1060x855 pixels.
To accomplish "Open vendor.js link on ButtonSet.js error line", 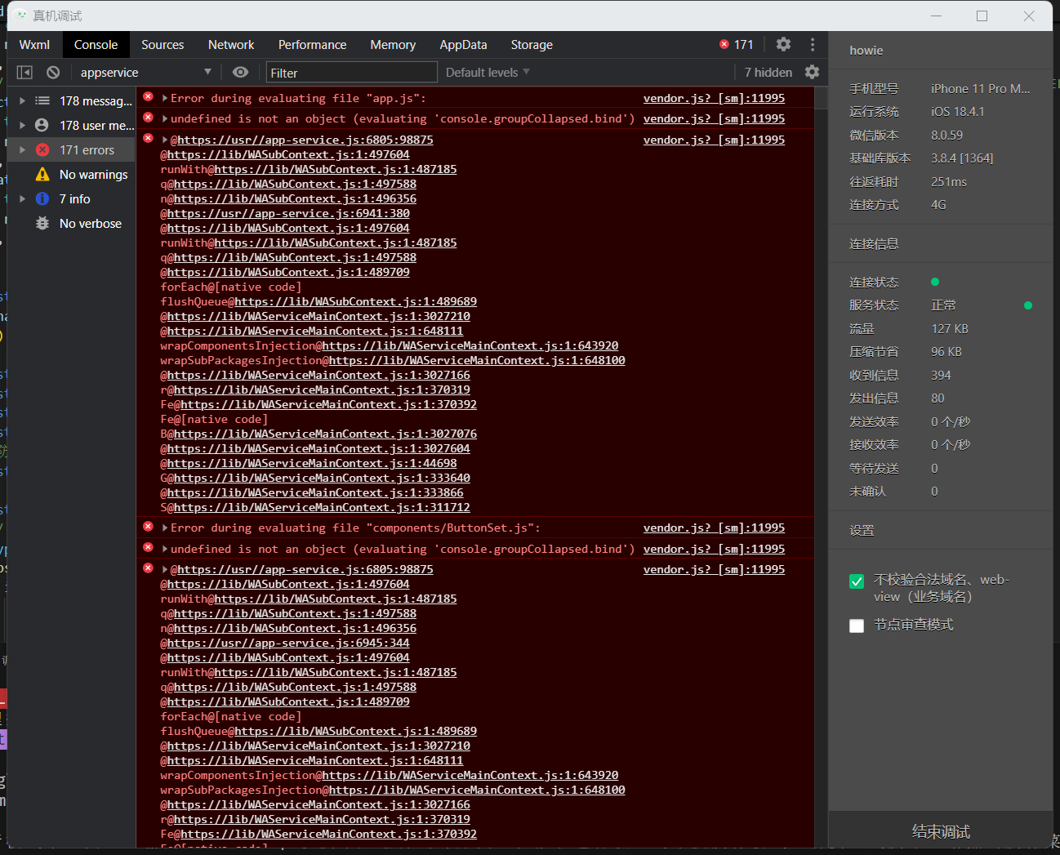I will tap(714, 528).
